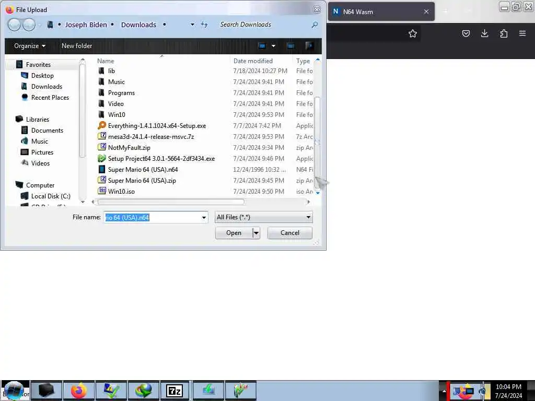This screenshot has width=535, height=401.
Task: Open Recent Places in Favorites
Action: tap(50, 98)
